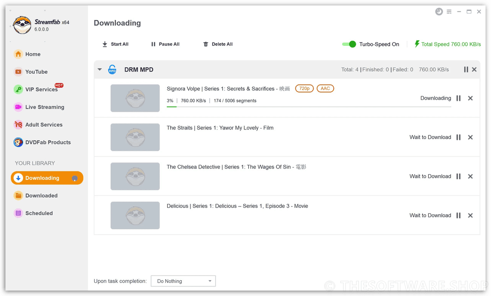Click Delete All button
The image size is (491, 296).
click(218, 44)
